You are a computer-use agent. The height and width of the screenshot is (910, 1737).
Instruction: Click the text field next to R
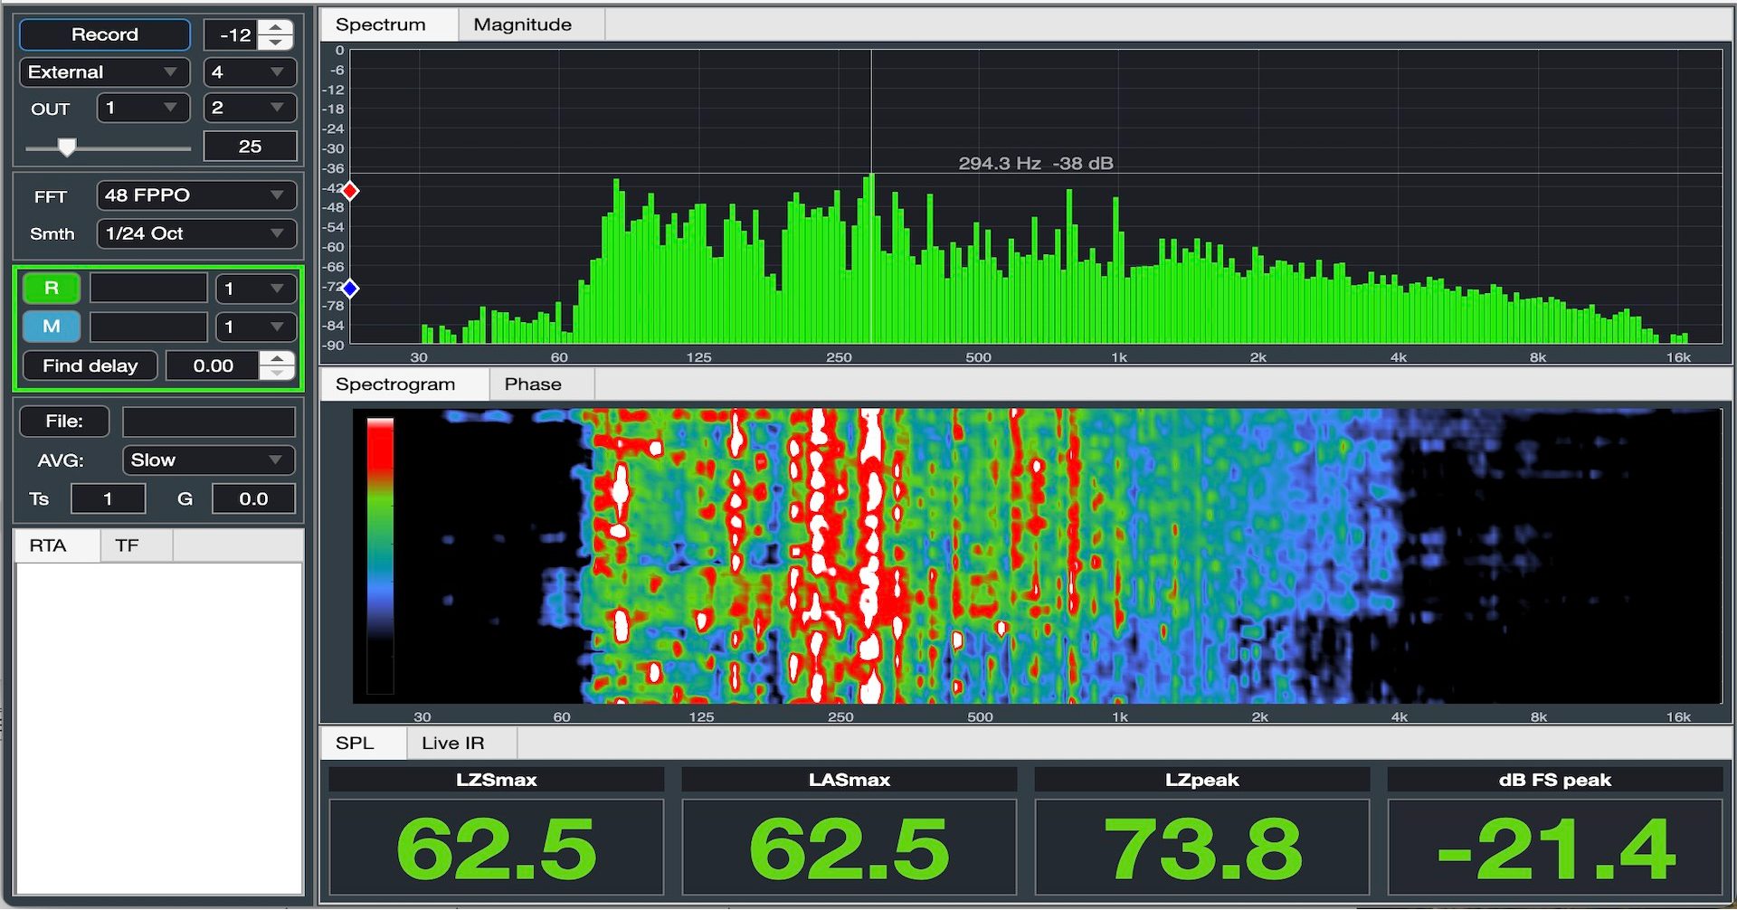click(148, 289)
